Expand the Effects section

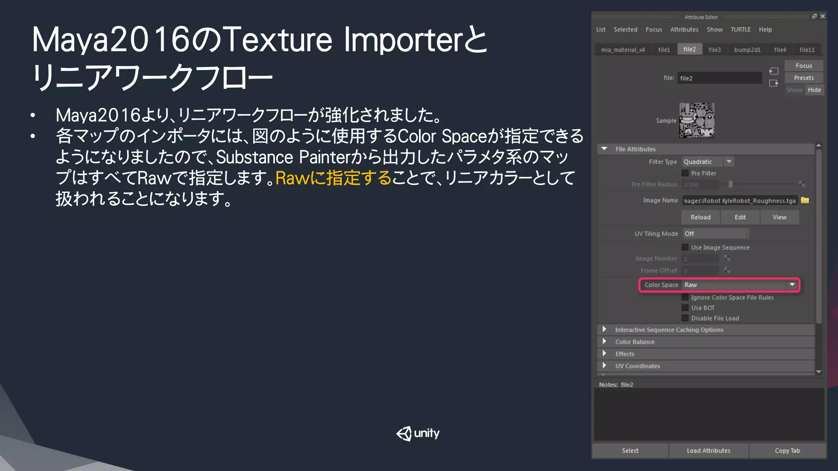[604, 353]
